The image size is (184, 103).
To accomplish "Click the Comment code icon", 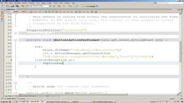I will point(92,12).
